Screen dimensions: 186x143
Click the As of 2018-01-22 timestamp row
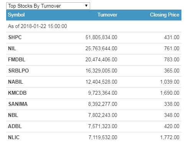[x=94, y=26]
